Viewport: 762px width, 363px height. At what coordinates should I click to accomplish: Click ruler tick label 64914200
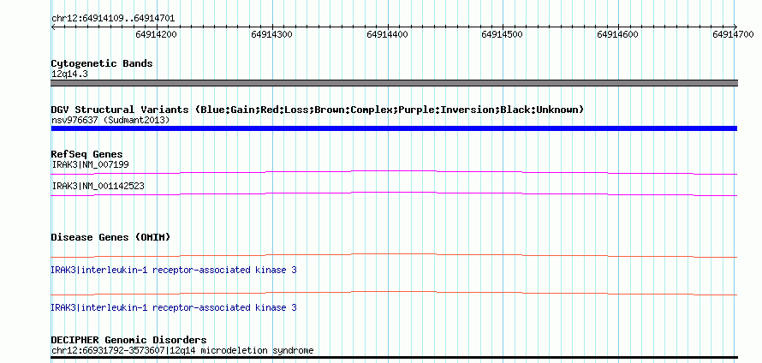[156, 34]
